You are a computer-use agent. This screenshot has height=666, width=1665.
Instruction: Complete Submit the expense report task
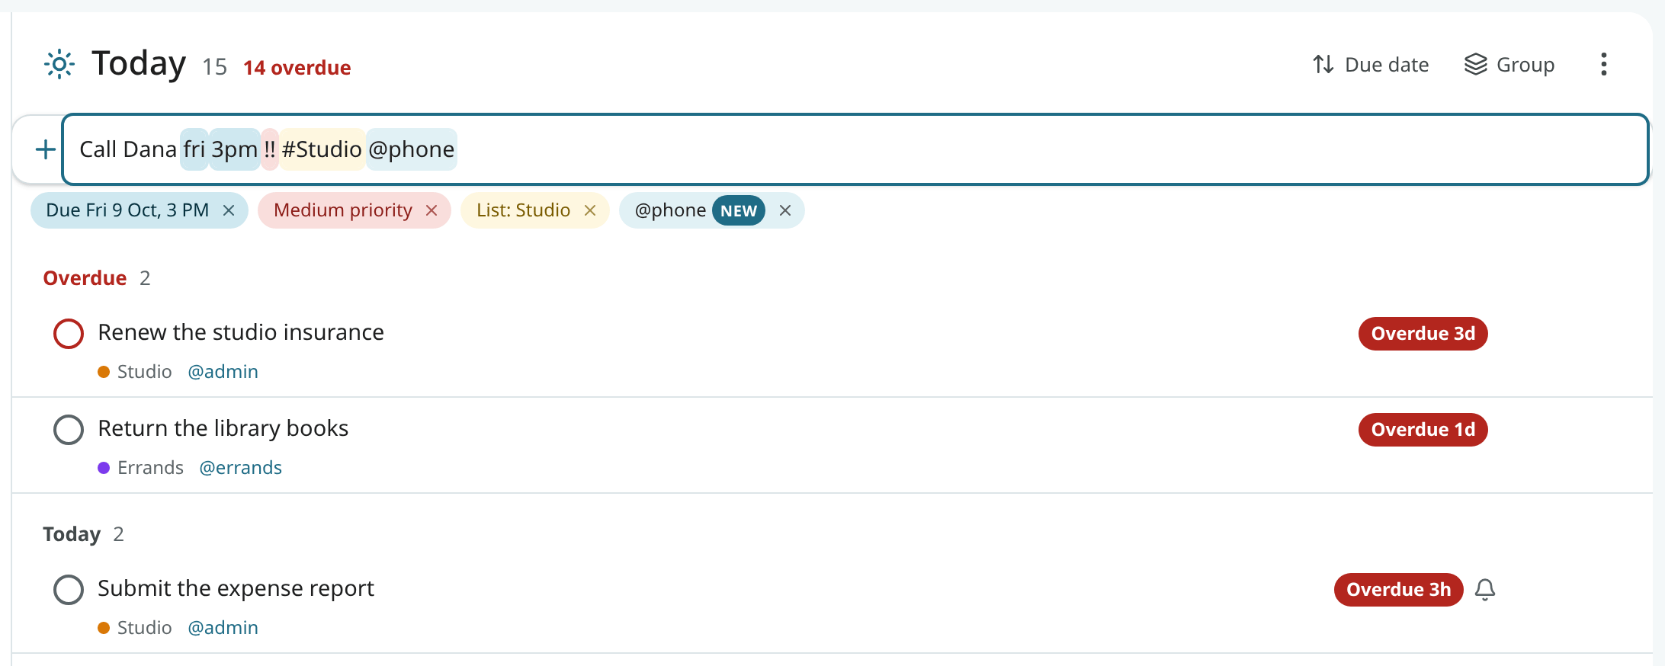coord(69,590)
